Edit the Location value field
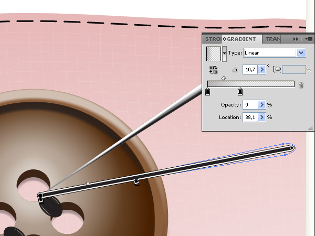Viewport: 315px width, 236px height. (x=250, y=117)
